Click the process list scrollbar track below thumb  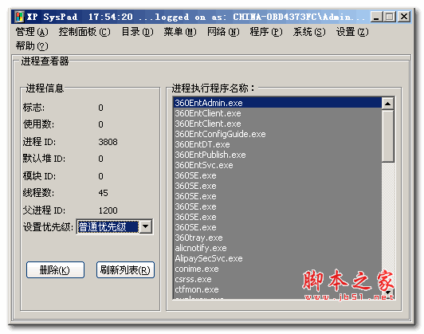coord(388,225)
